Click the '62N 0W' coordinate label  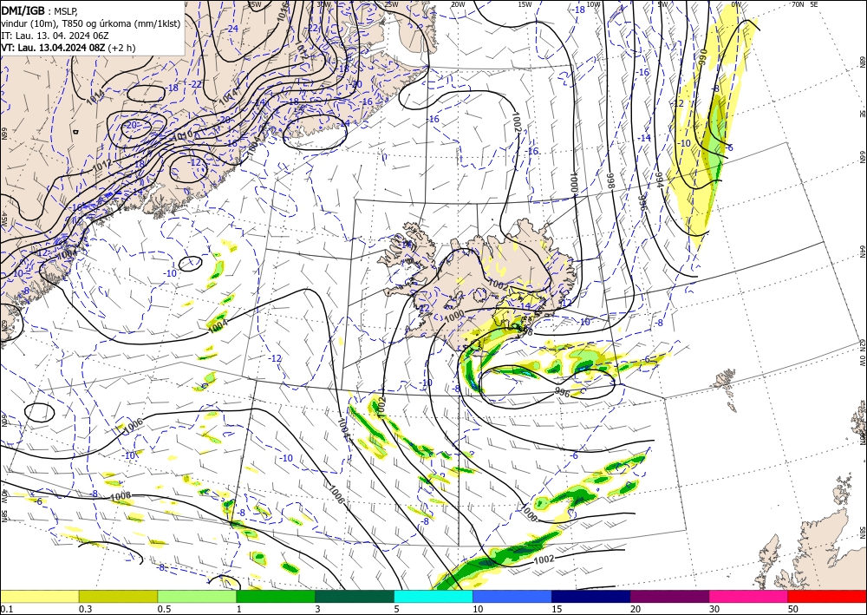[x=862, y=353]
